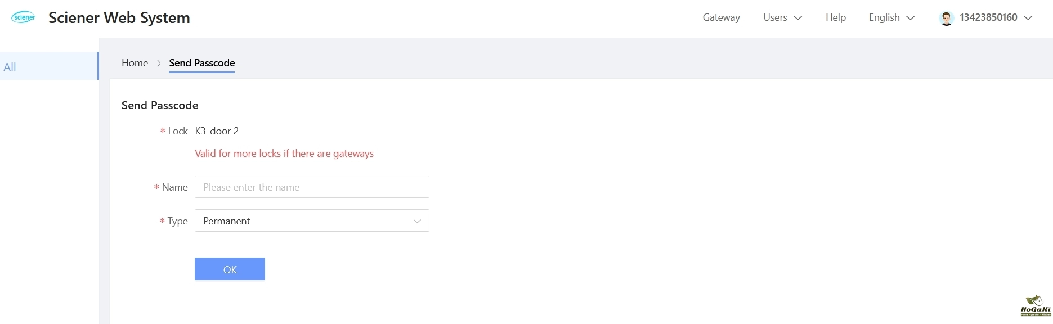Click the user avatar icon
The width and height of the screenshot is (1053, 324).
[946, 18]
